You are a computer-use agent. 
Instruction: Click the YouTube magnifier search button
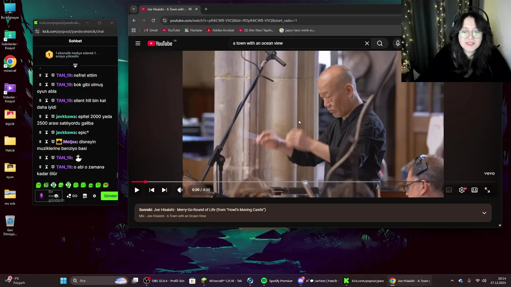380,43
